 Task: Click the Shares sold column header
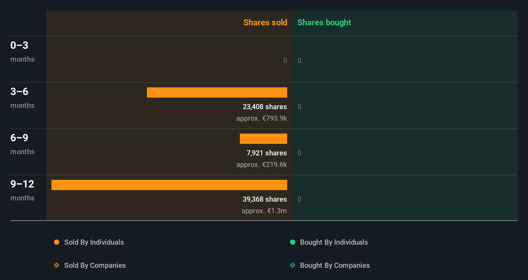265,22
